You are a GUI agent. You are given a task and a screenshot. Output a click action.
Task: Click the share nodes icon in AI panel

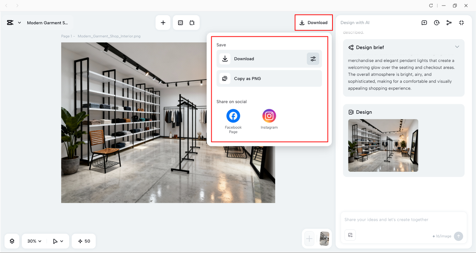pos(449,23)
